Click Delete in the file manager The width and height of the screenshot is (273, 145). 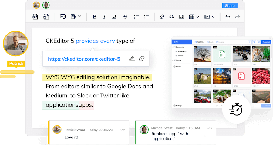tap(210, 42)
